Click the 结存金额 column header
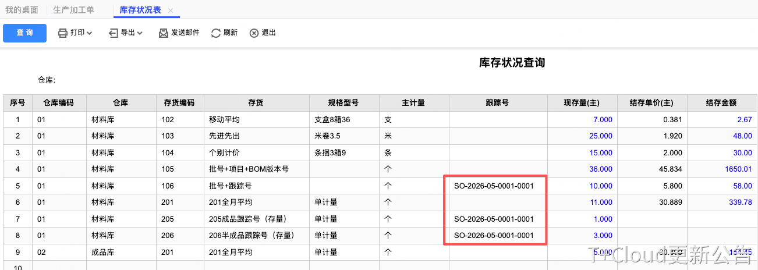 [722, 103]
